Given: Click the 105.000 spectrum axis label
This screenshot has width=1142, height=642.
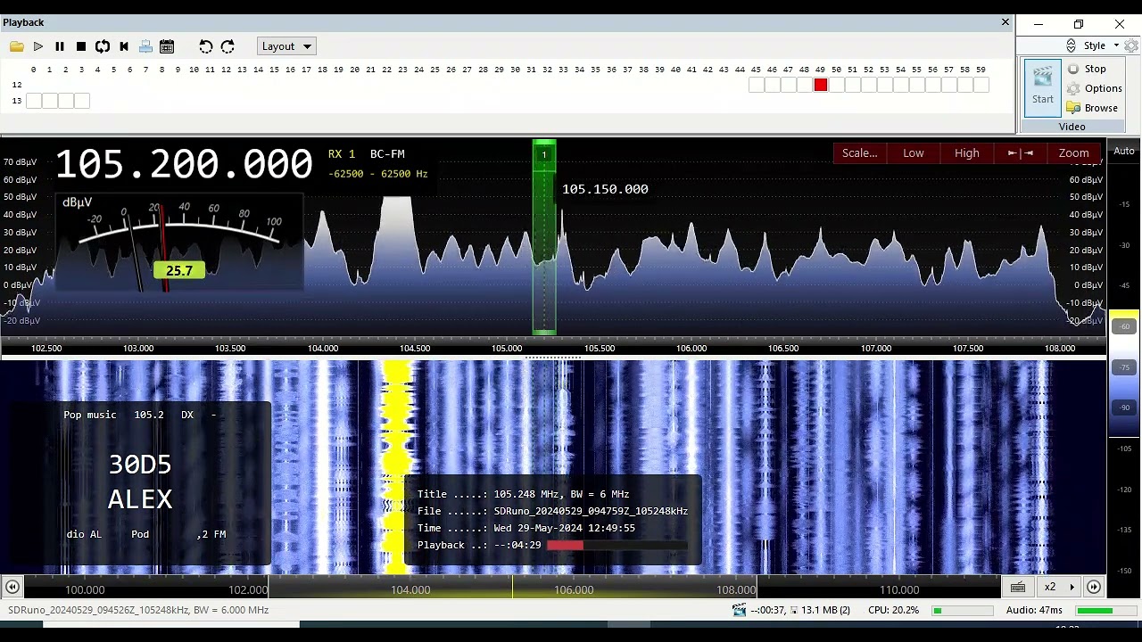Looking at the screenshot, I should pyautogui.click(x=507, y=349).
